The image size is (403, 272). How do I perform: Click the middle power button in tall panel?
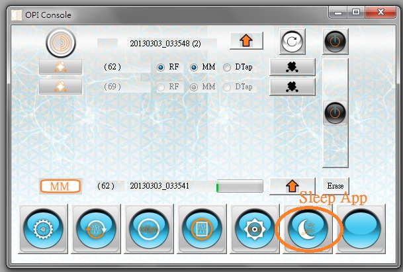pyautogui.click(x=335, y=113)
